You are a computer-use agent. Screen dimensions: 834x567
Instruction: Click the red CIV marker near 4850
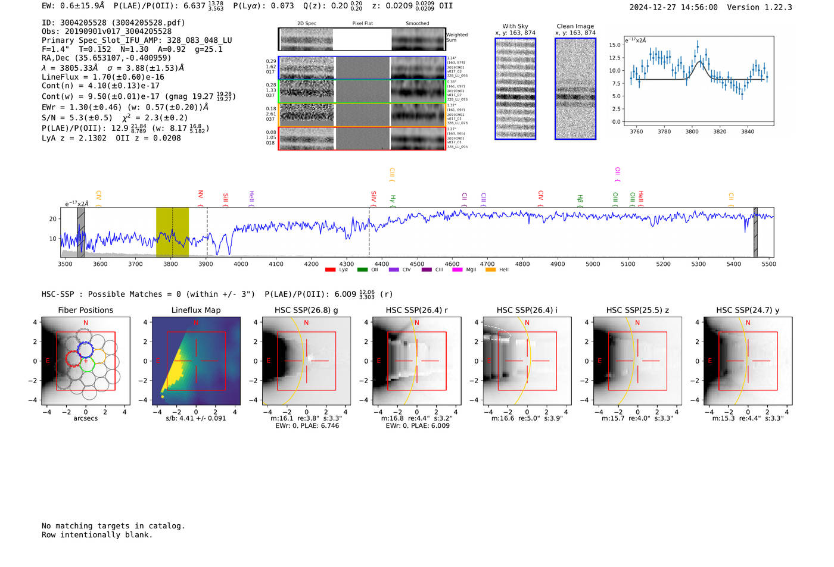tap(541, 199)
